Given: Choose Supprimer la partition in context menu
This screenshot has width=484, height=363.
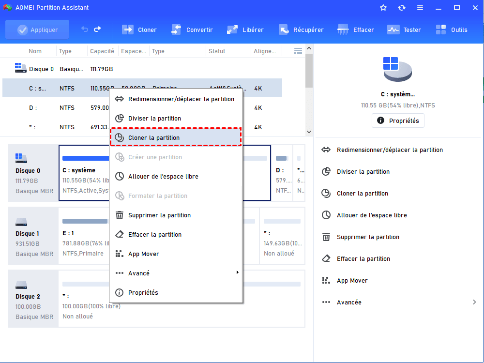Looking at the screenshot, I should [176, 215].
